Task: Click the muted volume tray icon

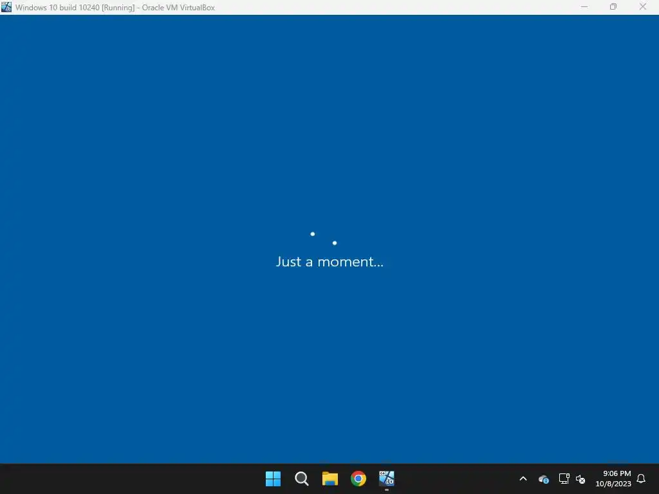Action: click(x=580, y=479)
